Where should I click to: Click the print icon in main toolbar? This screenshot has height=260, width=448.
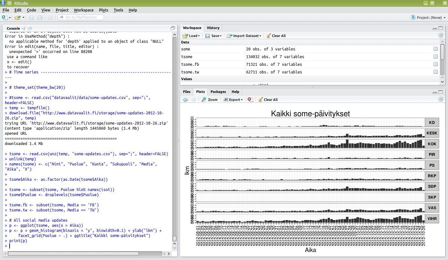click(x=51, y=18)
